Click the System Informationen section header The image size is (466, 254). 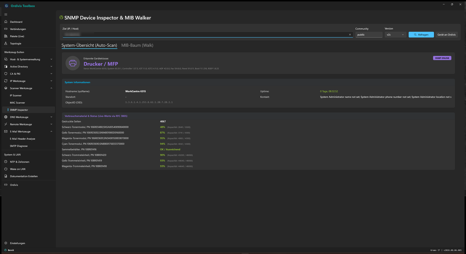77,82
